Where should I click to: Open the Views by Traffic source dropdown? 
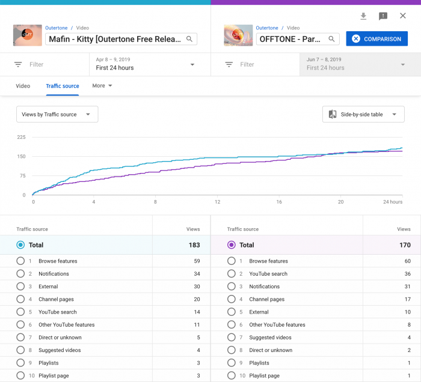point(57,114)
